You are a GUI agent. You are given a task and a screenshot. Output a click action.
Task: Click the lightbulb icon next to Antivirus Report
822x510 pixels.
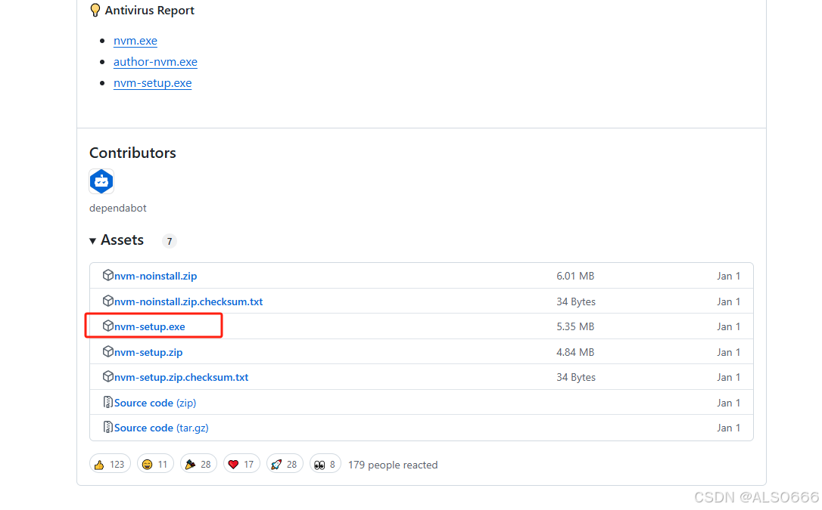point(95,11)
